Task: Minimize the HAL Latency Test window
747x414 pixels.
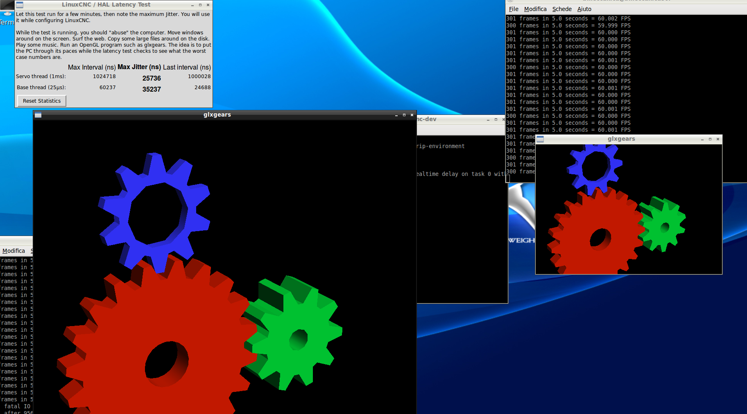Action: click(x=192, y=5)
